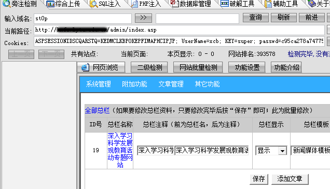Click the 保存 button
This screenshot has height=189, width=330.
tap(258, 179)
